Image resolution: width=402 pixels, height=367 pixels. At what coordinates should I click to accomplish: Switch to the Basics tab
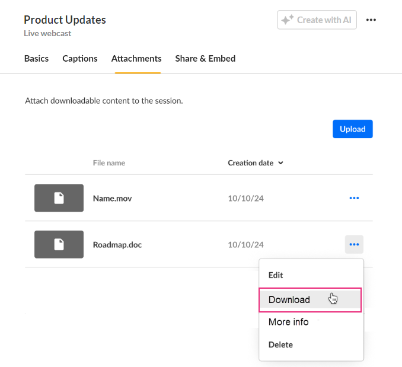click(x=36, y=59)
